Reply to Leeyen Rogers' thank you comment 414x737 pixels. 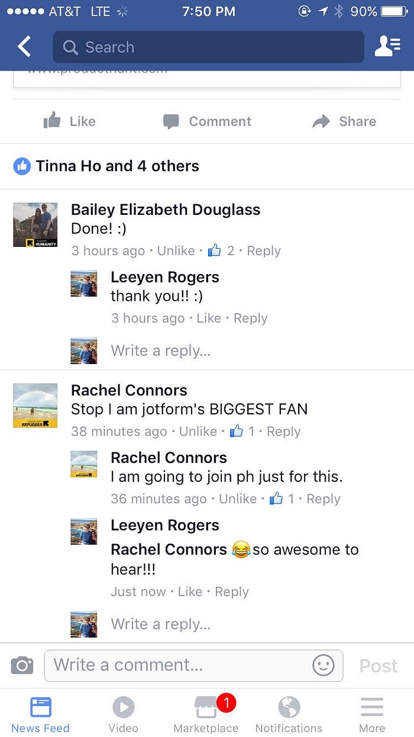click(251, 318)
